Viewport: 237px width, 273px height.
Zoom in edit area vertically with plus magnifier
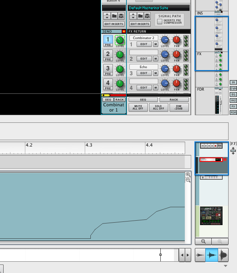[188, 174]
